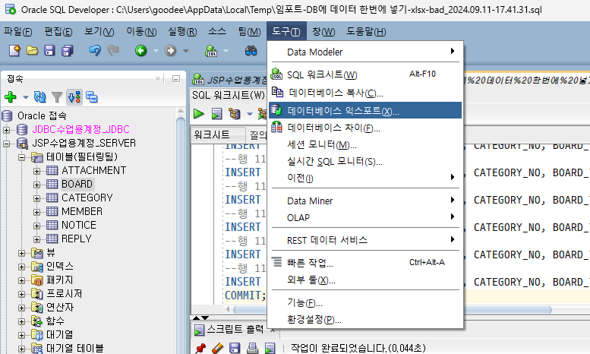Click the buffer sheet icon in script output toolbar

click(x=270, y=349)
